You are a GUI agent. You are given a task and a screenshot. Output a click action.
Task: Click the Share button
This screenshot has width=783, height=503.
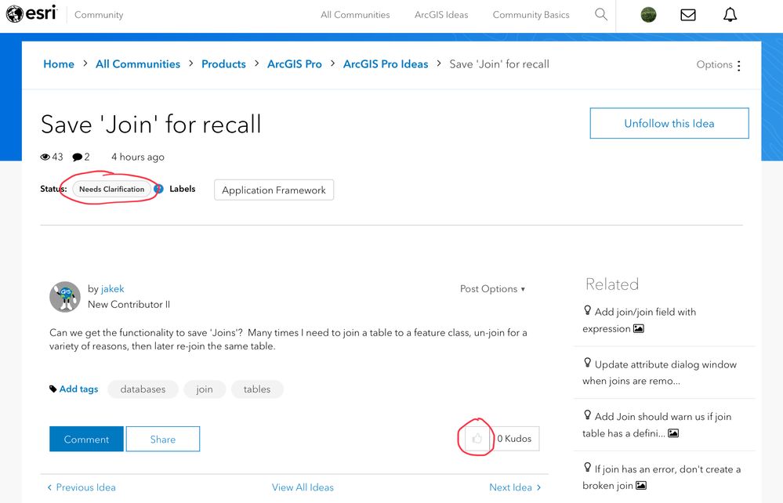click(163, 440)
